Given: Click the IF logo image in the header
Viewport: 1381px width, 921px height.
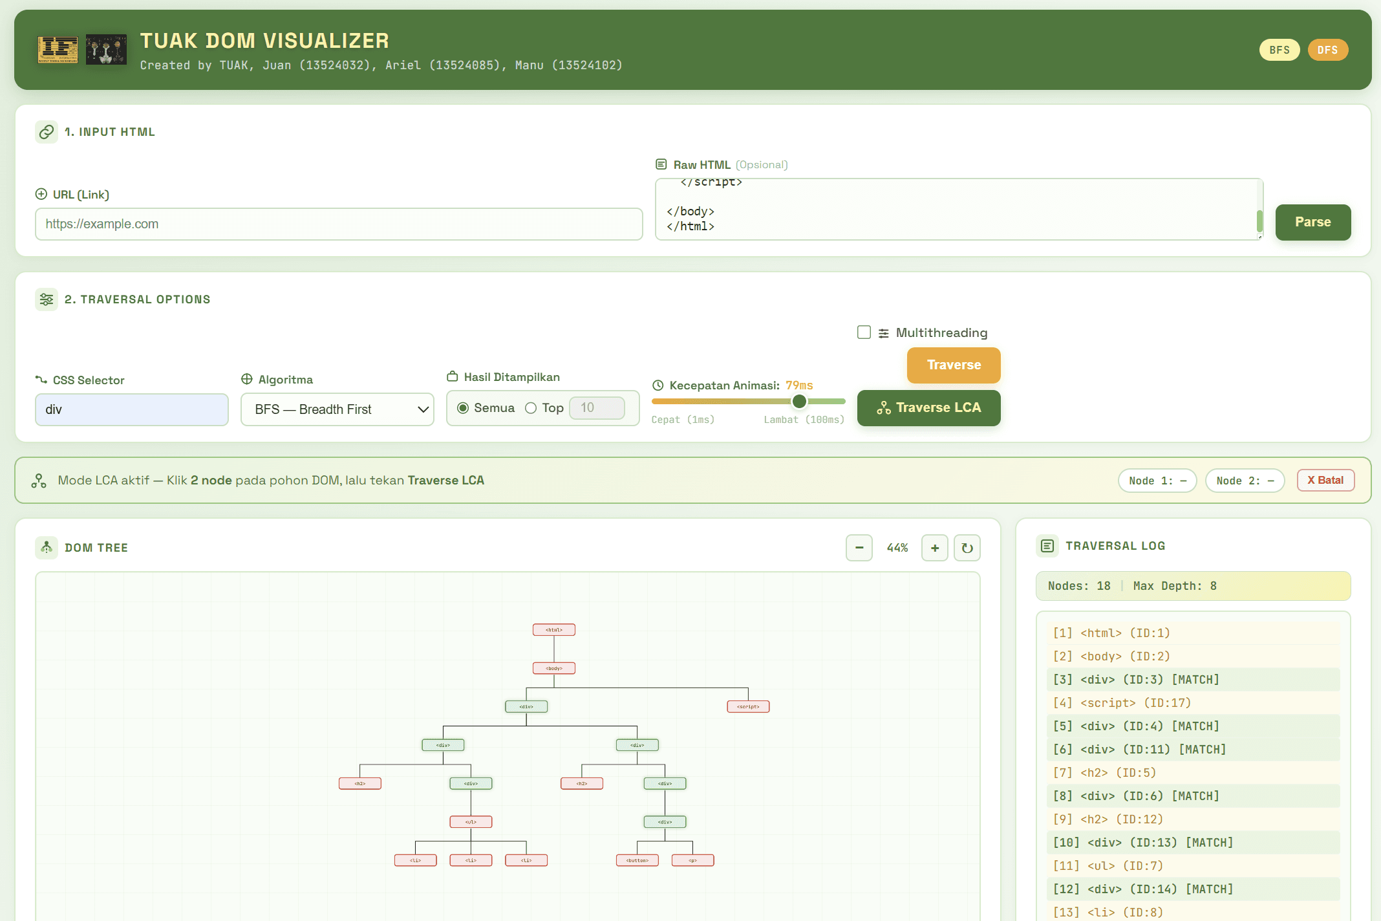Looking at the screenshot, I should pos(58,50).
